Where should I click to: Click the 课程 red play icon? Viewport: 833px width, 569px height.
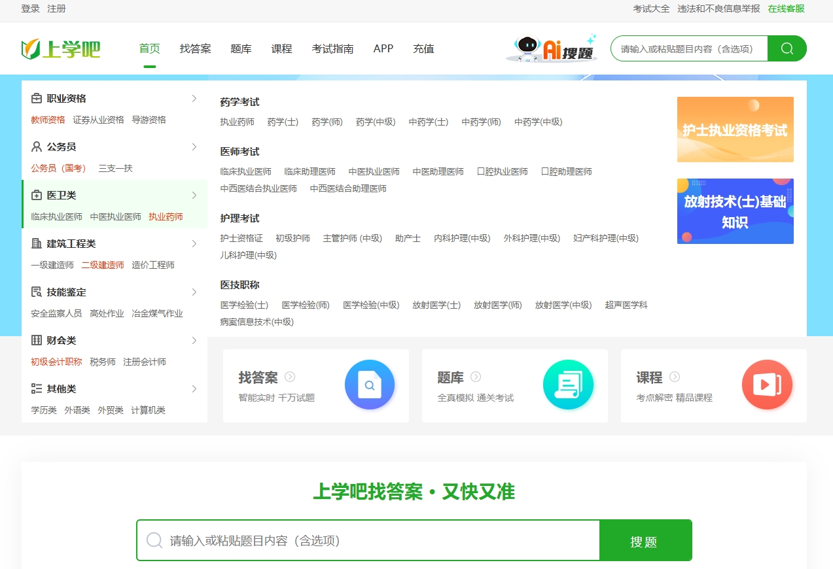(767, 385)
